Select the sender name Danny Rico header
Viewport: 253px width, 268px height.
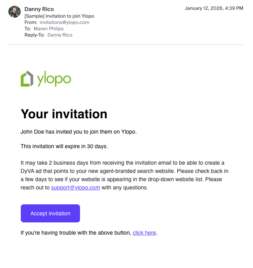tap(39, 9)
